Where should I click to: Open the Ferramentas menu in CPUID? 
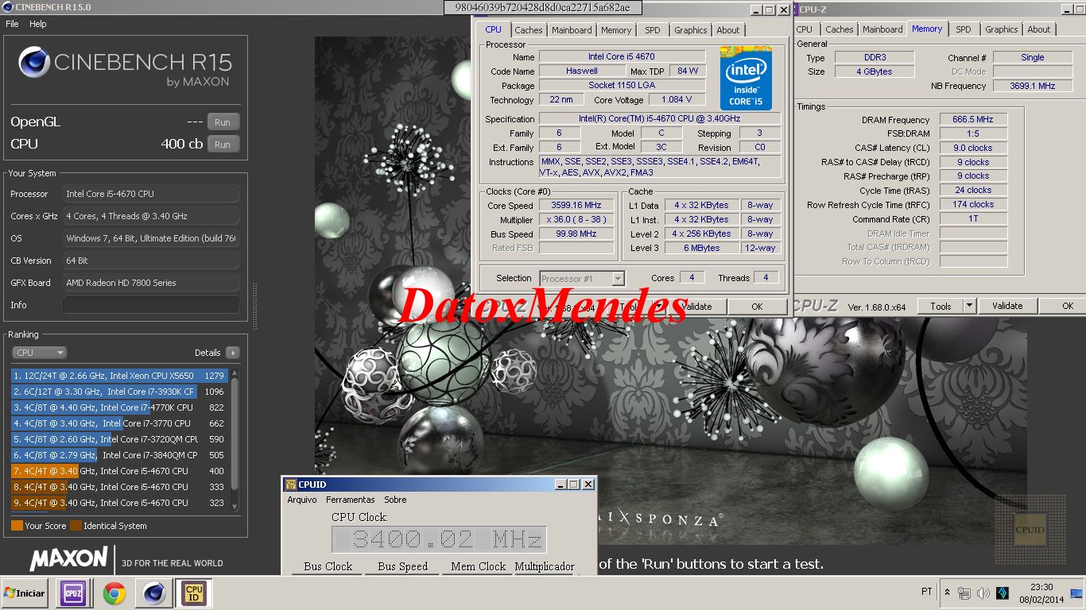pyautogui.click(x=351, y=500)
